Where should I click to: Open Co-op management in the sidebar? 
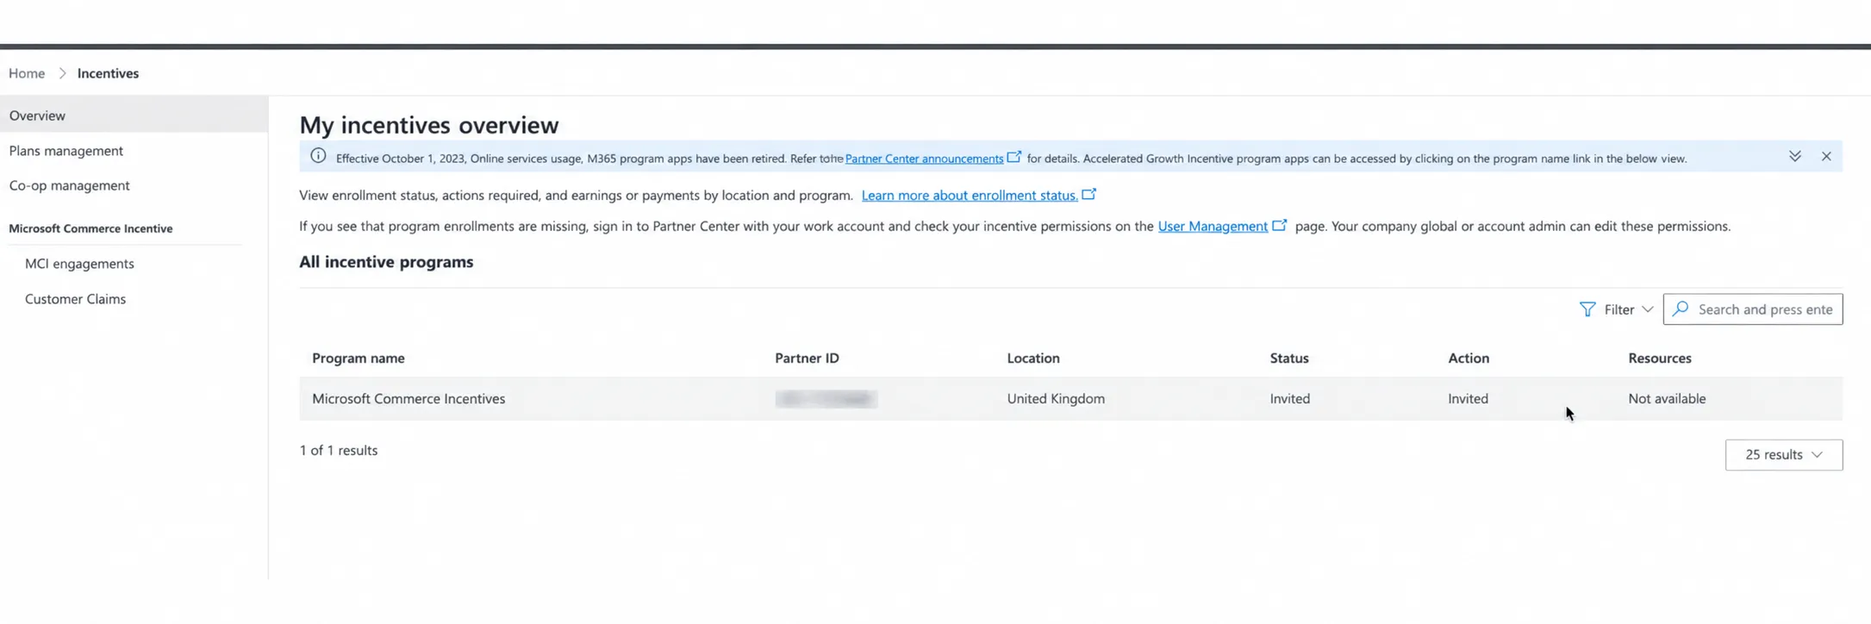pyautogui.click(x=69, y=185)
